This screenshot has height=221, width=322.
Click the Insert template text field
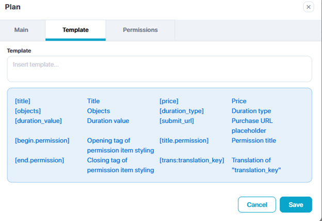pyautogui.click(x=159, y=69)
